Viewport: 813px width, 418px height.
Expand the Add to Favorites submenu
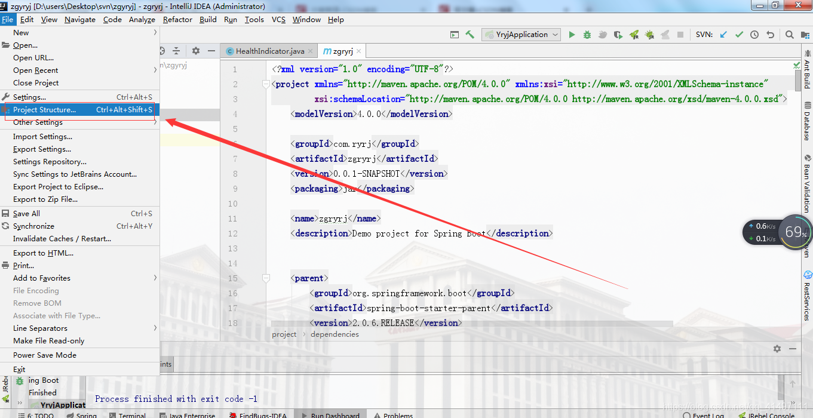click(81, 278)
